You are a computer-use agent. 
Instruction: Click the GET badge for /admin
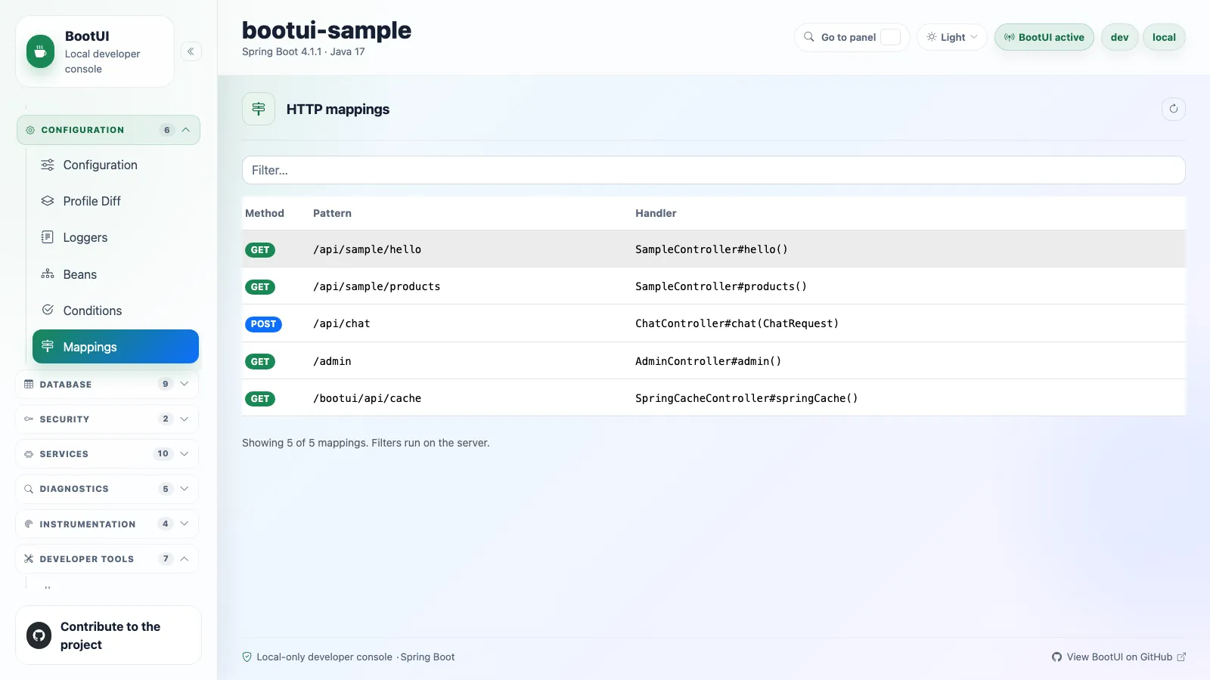click(259, 362)
